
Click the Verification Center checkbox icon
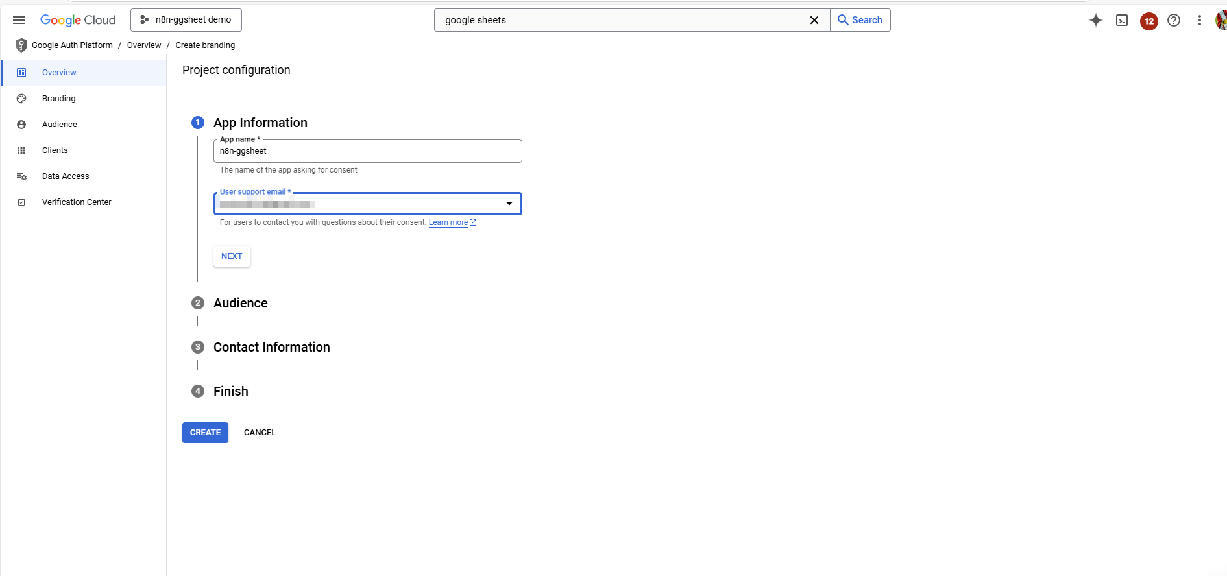[x=21, y=202]
